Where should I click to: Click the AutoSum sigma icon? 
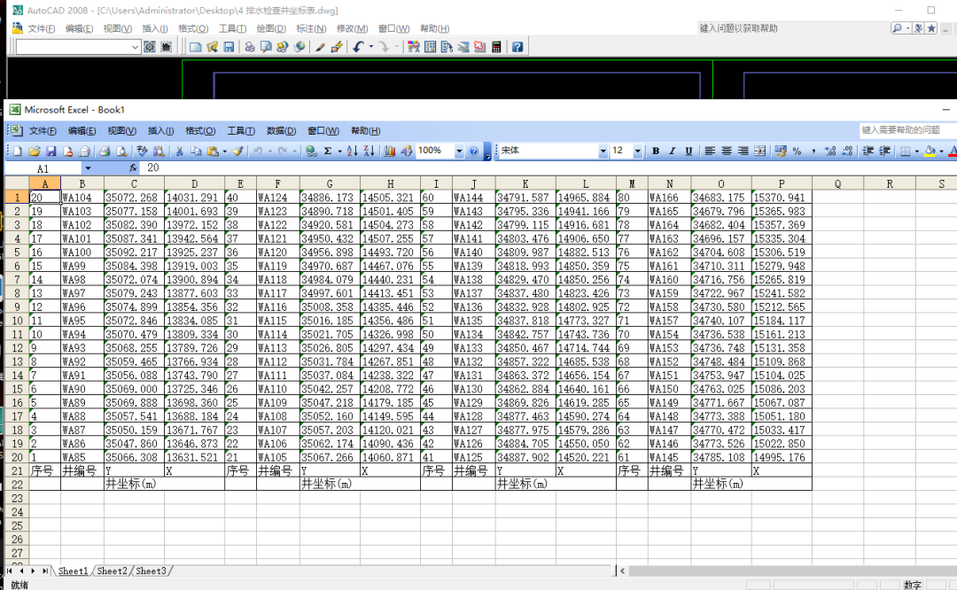(328, 151)
